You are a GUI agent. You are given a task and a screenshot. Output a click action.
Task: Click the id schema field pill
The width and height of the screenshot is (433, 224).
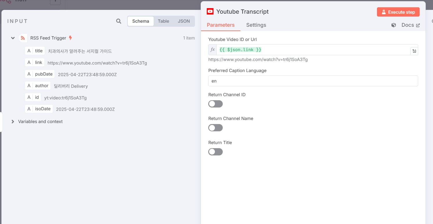(x=33, y=97)
